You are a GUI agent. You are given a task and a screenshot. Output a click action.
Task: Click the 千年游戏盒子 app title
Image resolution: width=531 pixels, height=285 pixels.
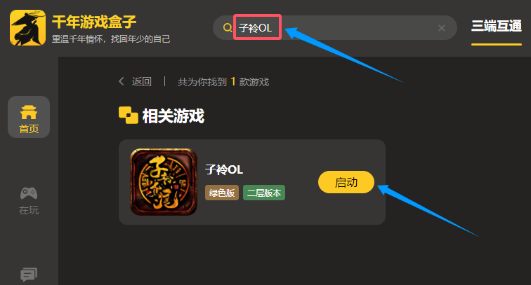(x=94, y=22)
